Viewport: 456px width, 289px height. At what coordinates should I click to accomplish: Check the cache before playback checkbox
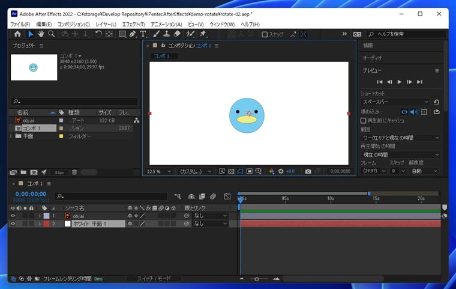[363, 120]
